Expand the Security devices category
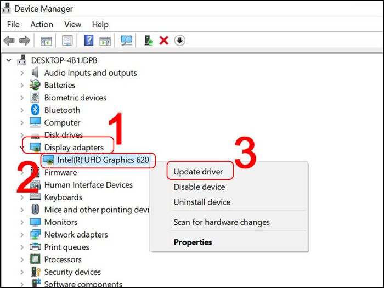 (22, 272)
